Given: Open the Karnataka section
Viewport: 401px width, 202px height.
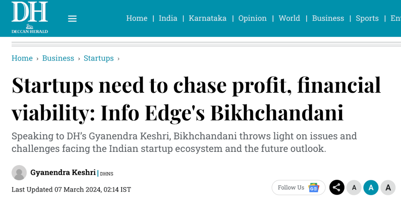Looking at the screenshot, I should 208,18.
